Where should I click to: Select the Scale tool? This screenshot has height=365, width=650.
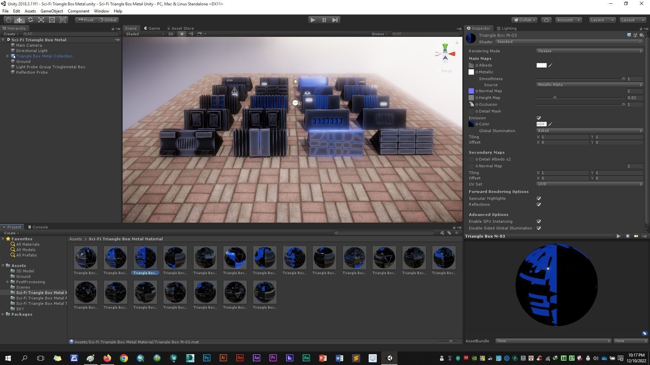[41, 20]
